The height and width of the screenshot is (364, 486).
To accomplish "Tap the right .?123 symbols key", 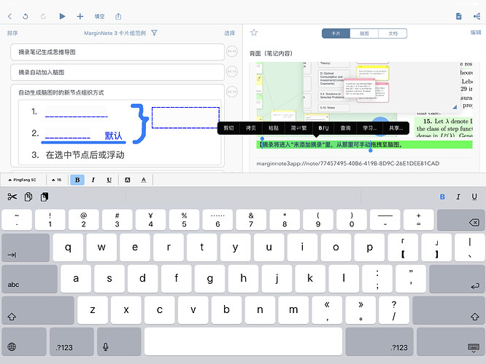I will [x=379, y=341].
